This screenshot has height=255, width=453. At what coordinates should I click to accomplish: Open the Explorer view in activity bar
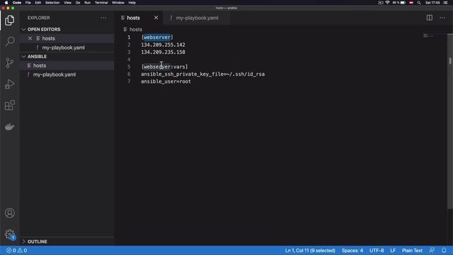[9, 21]
